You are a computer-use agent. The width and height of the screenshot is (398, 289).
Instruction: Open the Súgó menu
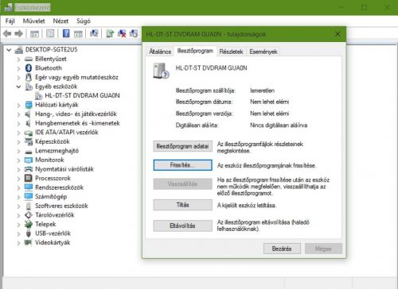(x=84, y=21)
